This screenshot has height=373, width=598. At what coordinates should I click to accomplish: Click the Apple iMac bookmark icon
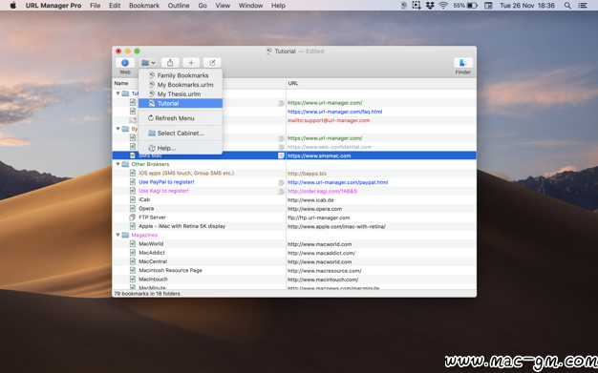133,226
